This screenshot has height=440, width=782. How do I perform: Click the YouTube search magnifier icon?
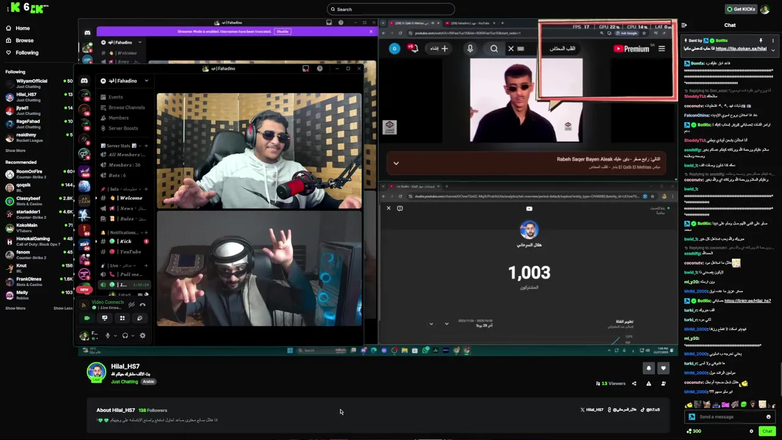click(494, 48)
